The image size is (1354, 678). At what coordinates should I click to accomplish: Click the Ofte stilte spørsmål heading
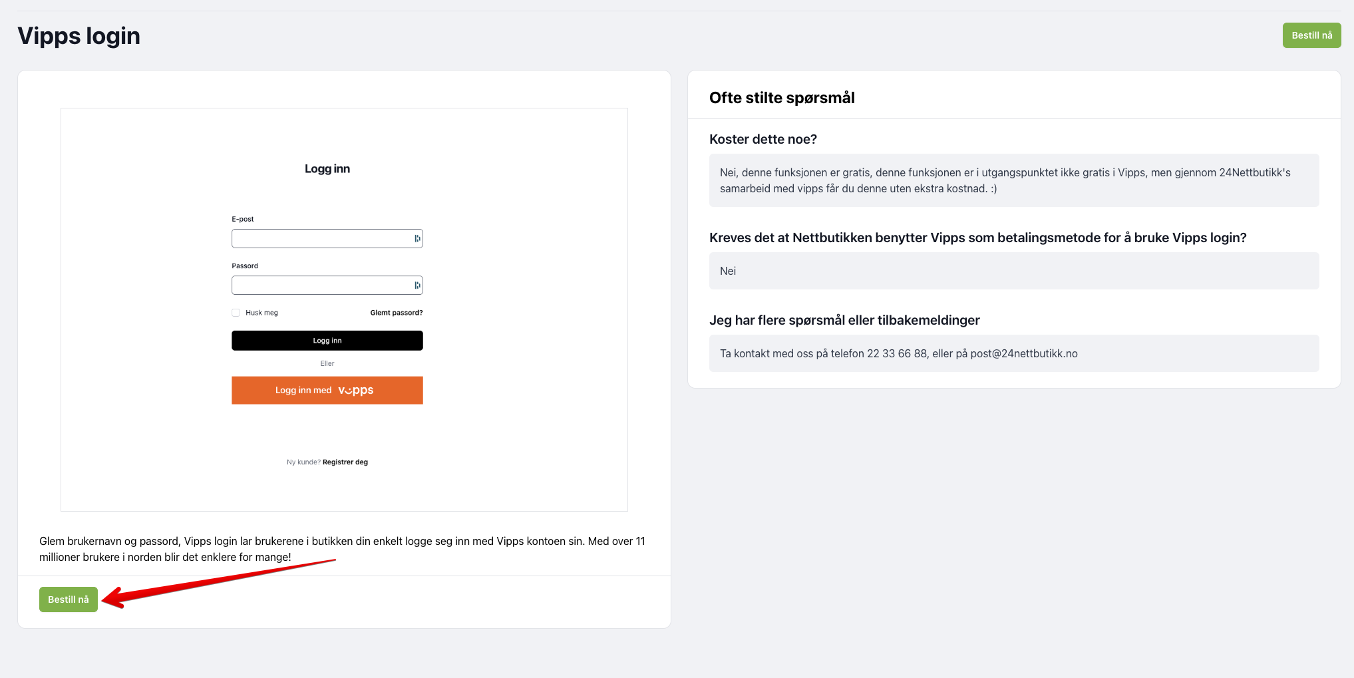pos(782,98)
